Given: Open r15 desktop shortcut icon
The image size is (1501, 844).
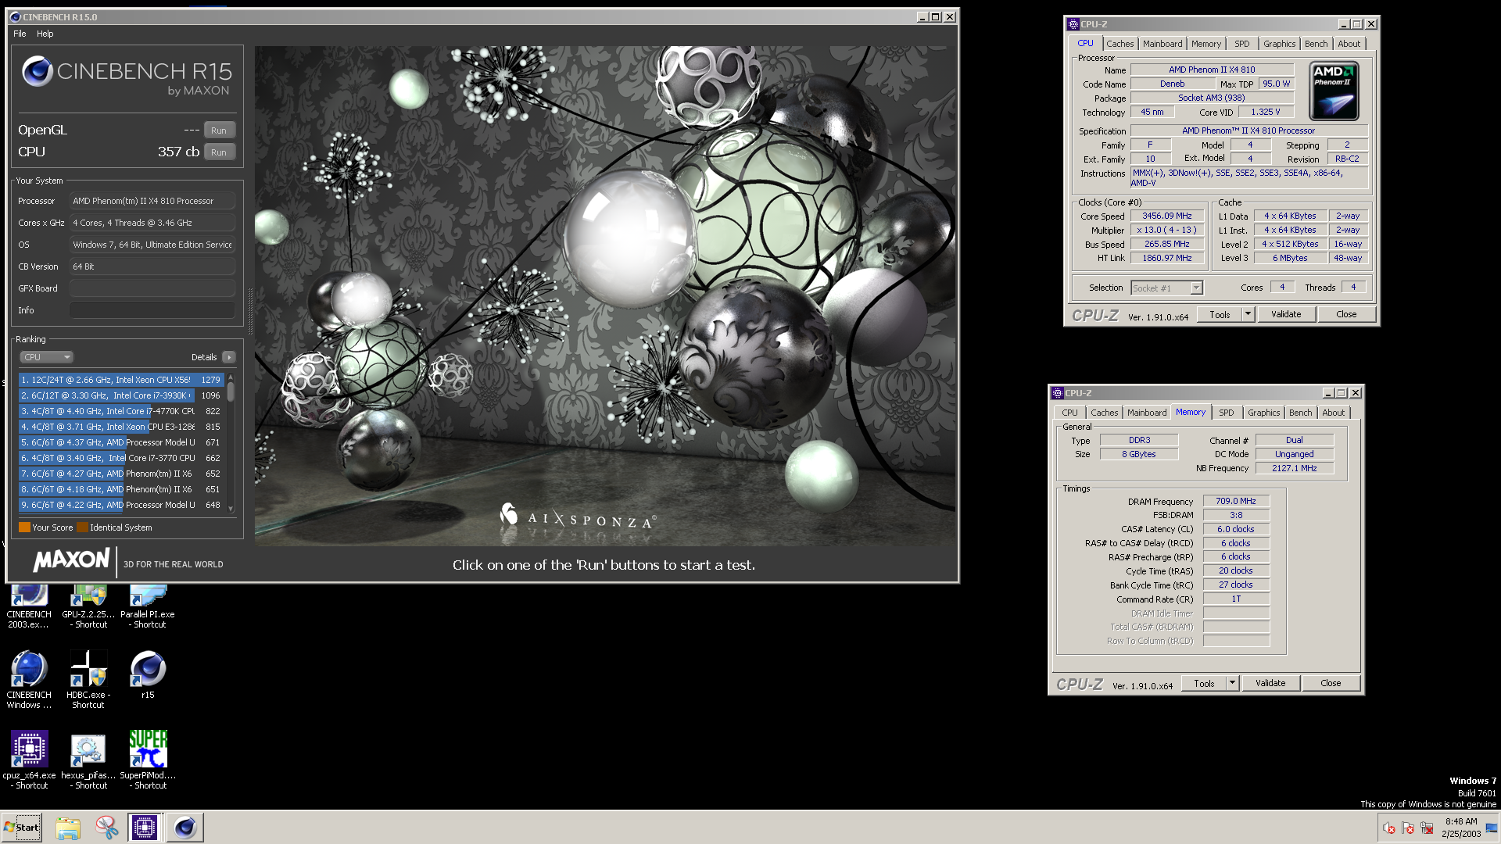Looking at the screenshot, I should tap(148, 674).
